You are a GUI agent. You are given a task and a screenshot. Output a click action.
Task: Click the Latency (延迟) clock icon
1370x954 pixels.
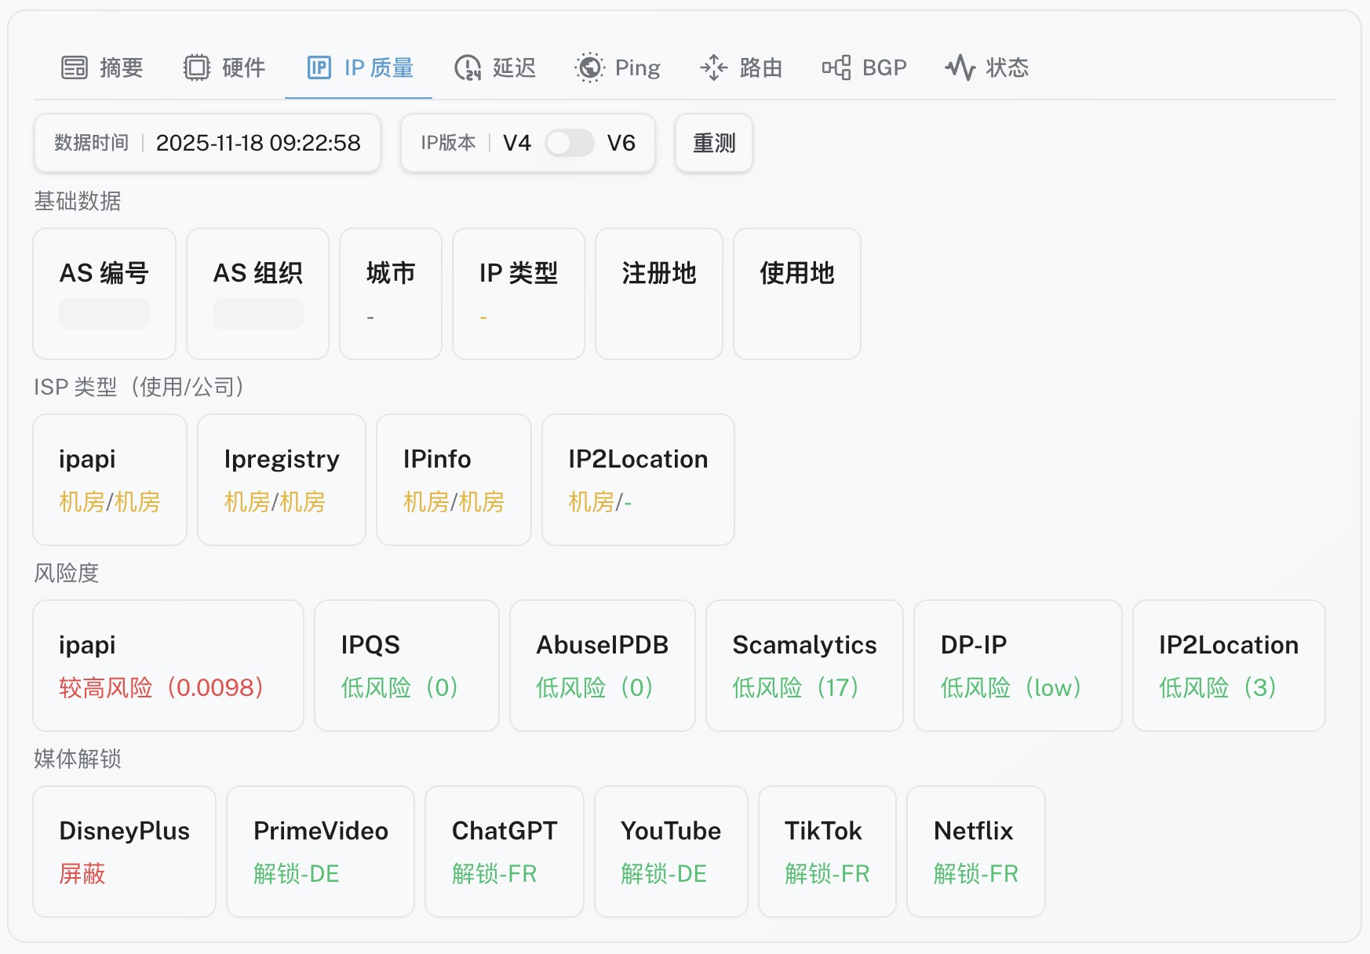point(468,68)
